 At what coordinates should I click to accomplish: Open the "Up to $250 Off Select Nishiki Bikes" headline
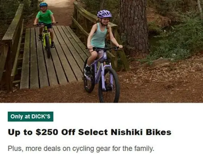click(x=90, y=132)
